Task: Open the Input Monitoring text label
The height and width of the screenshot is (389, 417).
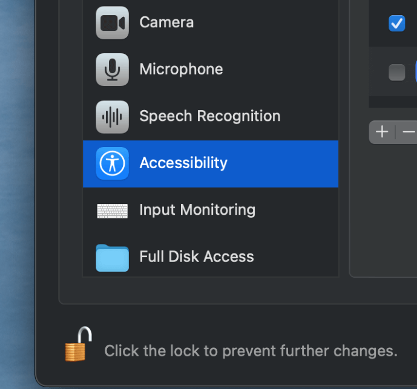Action: [x=197, y=210]
